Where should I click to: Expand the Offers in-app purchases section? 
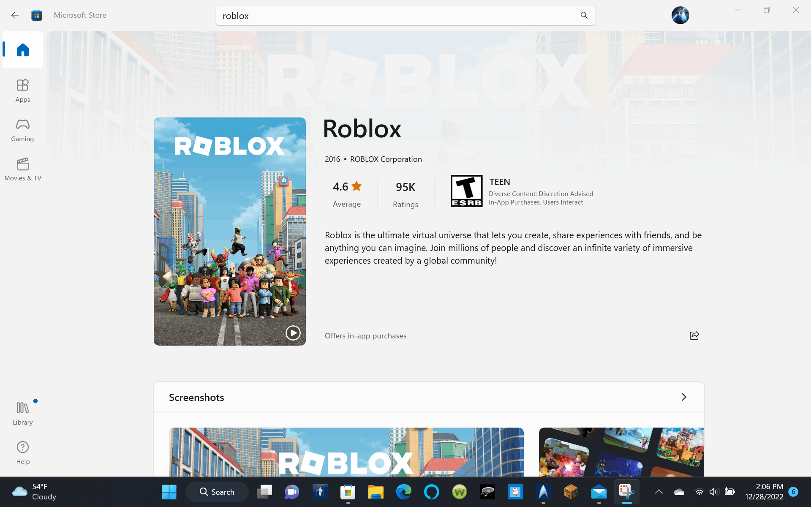tap(365, 335)
